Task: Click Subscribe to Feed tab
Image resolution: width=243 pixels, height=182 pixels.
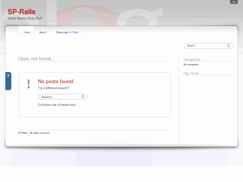Action: 67,32
